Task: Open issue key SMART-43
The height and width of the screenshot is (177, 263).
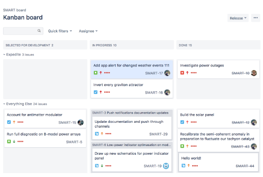Action: pos(240,147)
